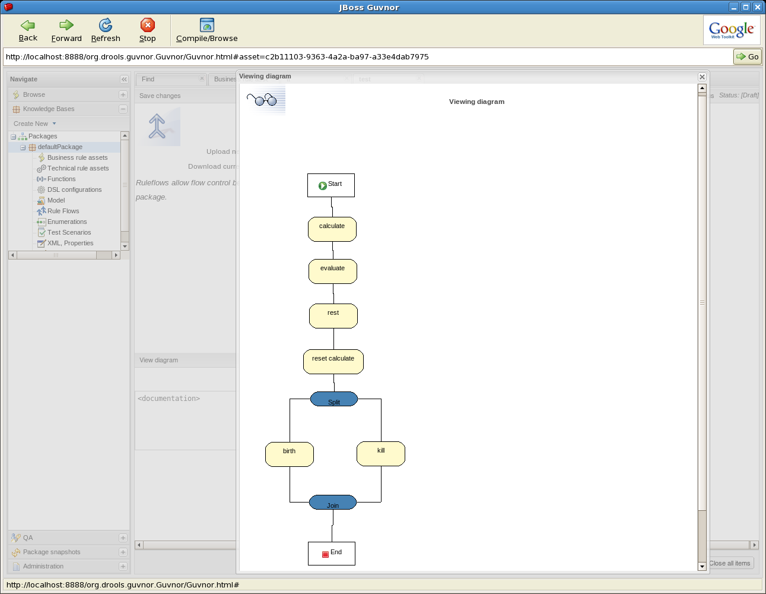
Task: Open the Functions tree item
Action: pos(61,179)
